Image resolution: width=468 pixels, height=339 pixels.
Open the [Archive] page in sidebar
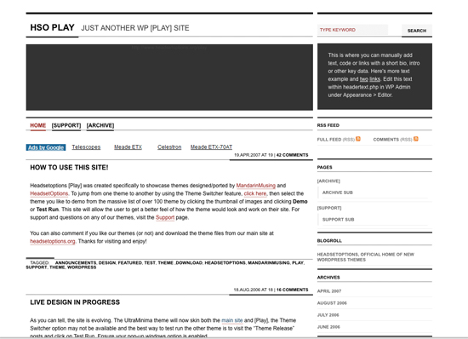coord(328,181)
